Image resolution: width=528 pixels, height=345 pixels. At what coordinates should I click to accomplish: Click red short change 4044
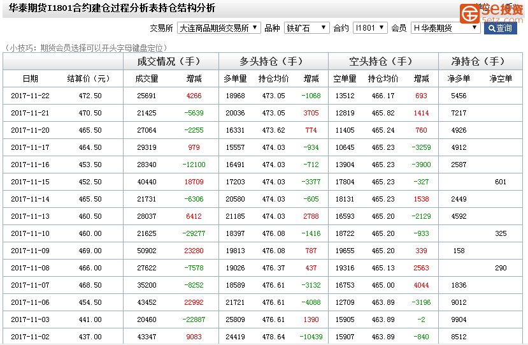[421, 285]
